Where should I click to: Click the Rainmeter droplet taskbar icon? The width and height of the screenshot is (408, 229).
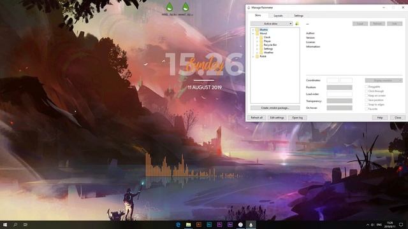(x=251, y=225)
